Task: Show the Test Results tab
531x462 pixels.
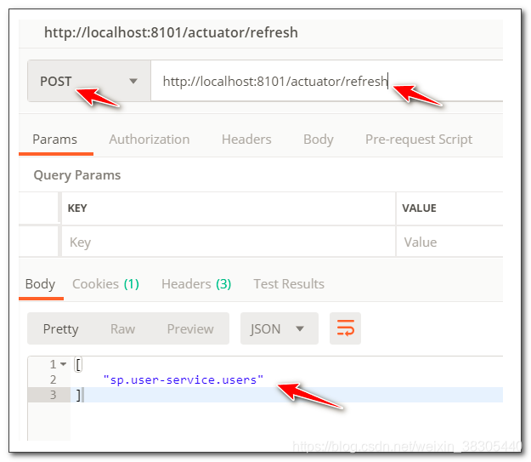Action: pyautogui.click(x=289, y=284)
